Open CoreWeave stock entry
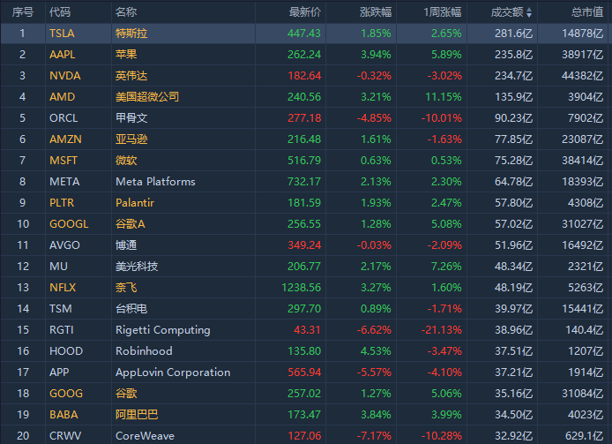 pos(145,435)
